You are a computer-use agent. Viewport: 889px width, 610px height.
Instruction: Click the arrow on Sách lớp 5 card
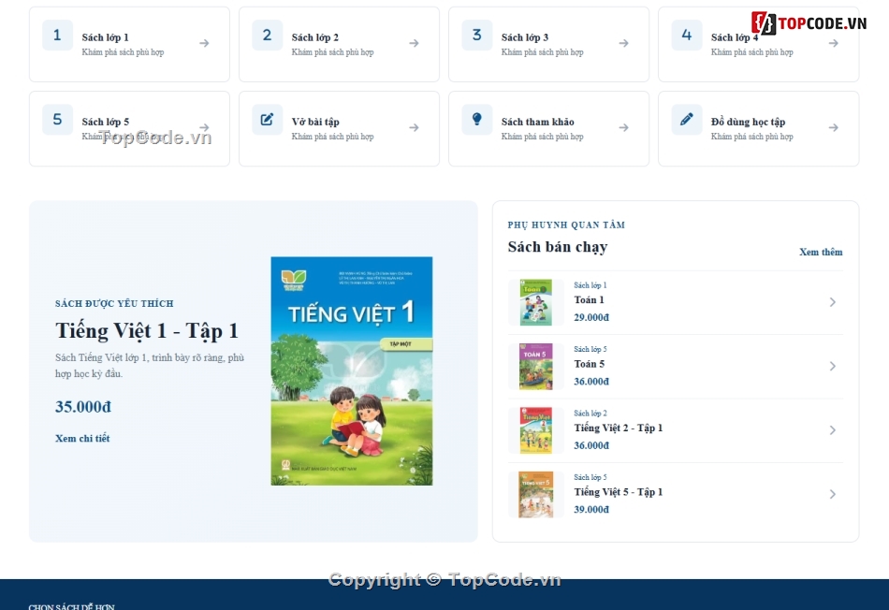204,127
